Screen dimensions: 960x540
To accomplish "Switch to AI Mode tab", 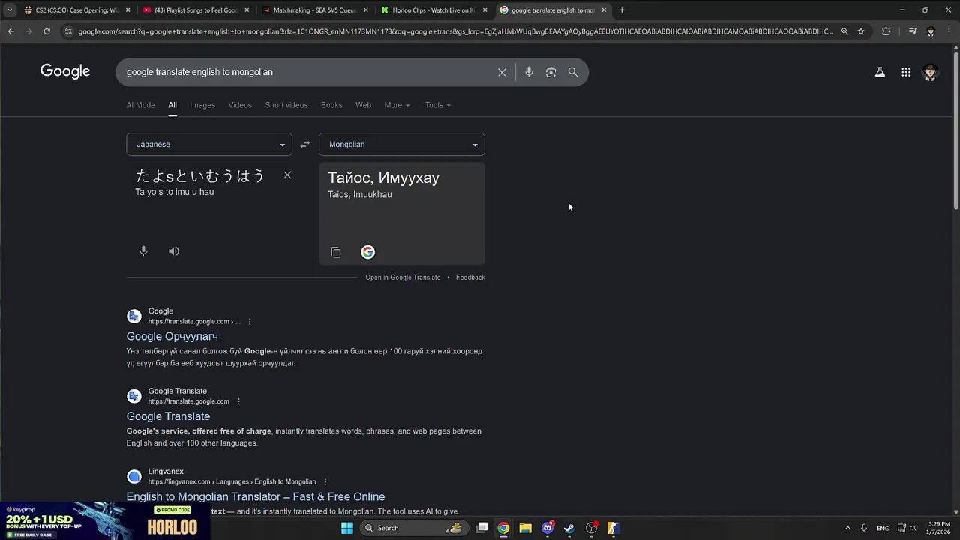I will tap(140, 105).
